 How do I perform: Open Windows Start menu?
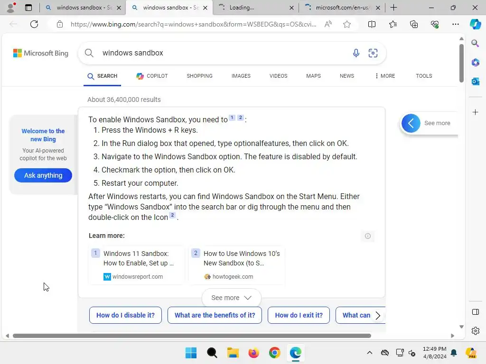(191, 353)
